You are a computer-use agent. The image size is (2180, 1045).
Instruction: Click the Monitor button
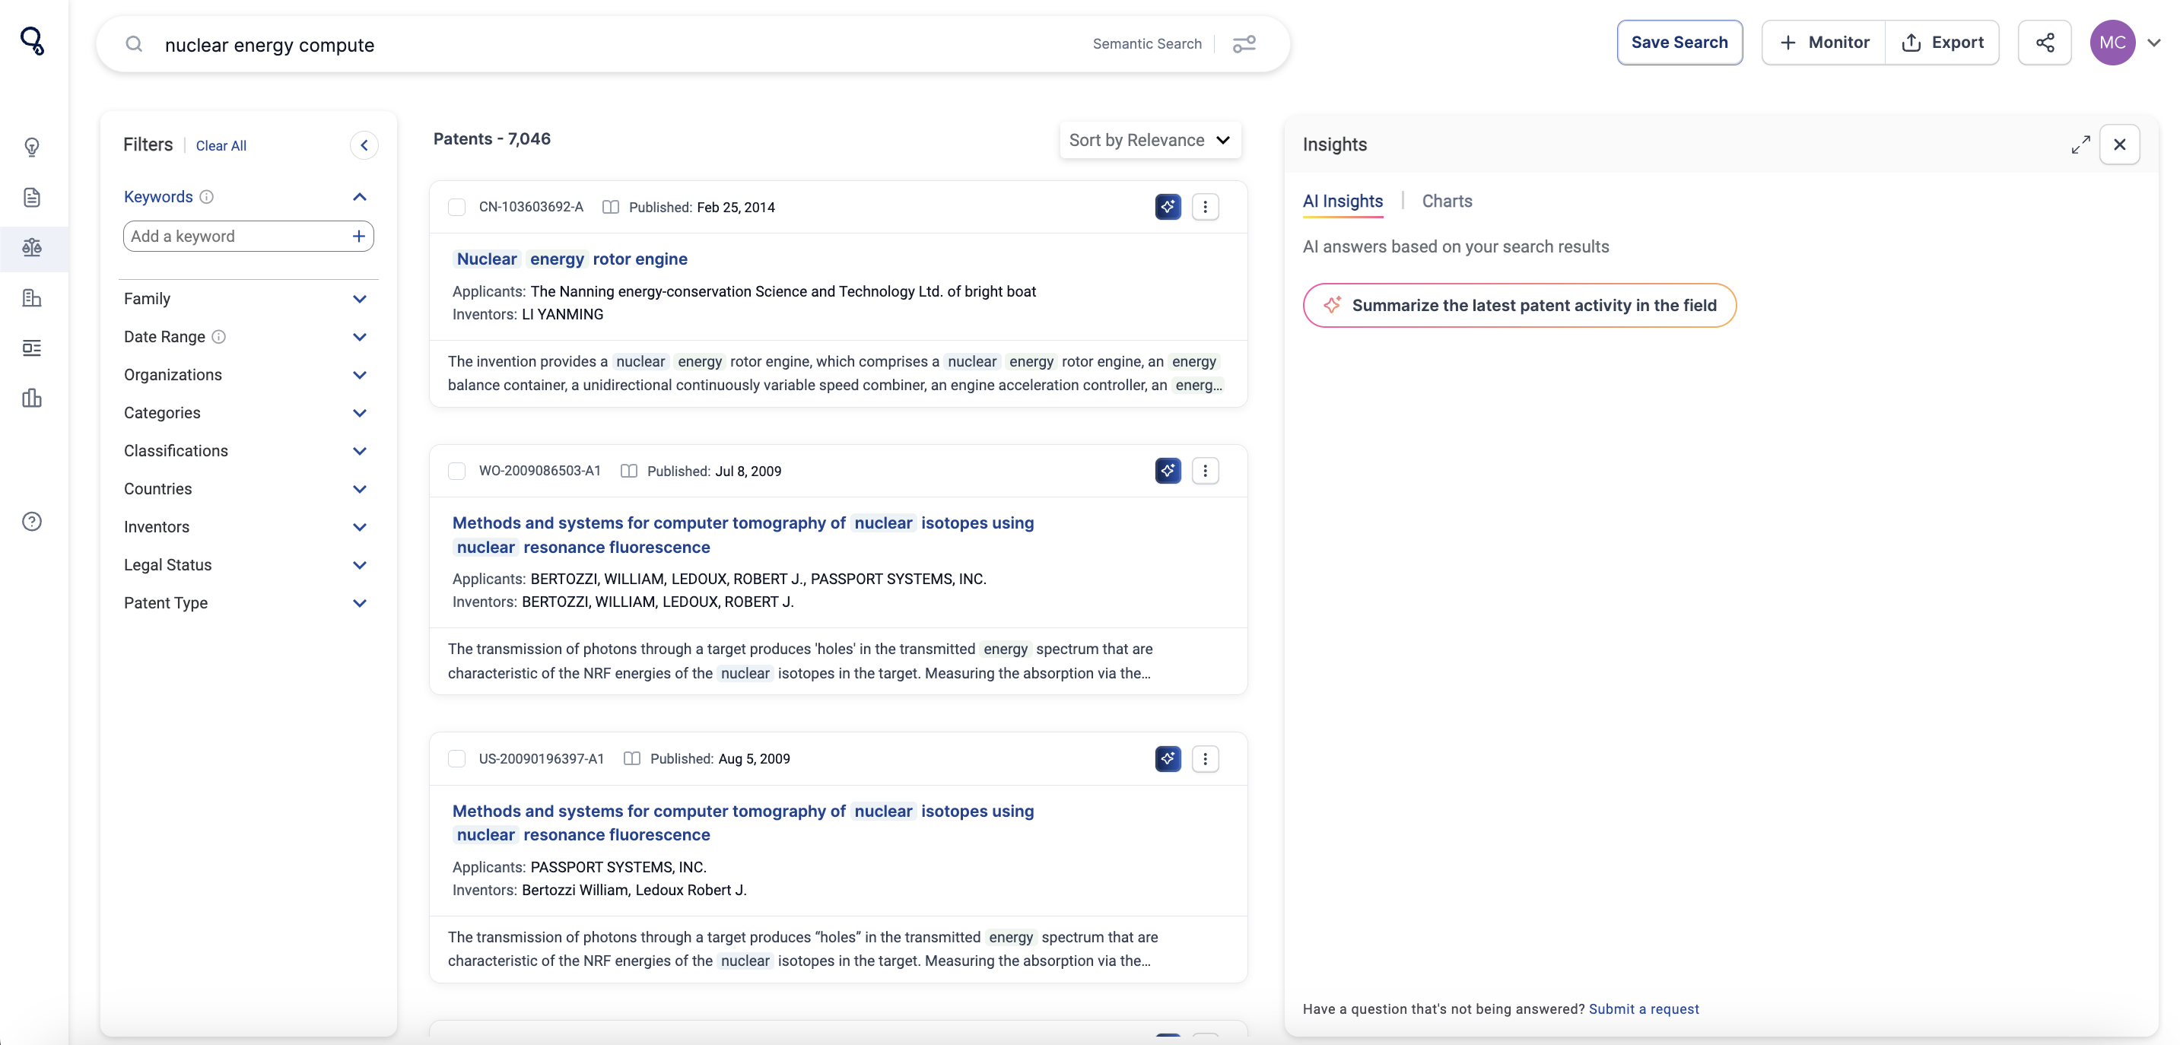(x=1824, y=43)
